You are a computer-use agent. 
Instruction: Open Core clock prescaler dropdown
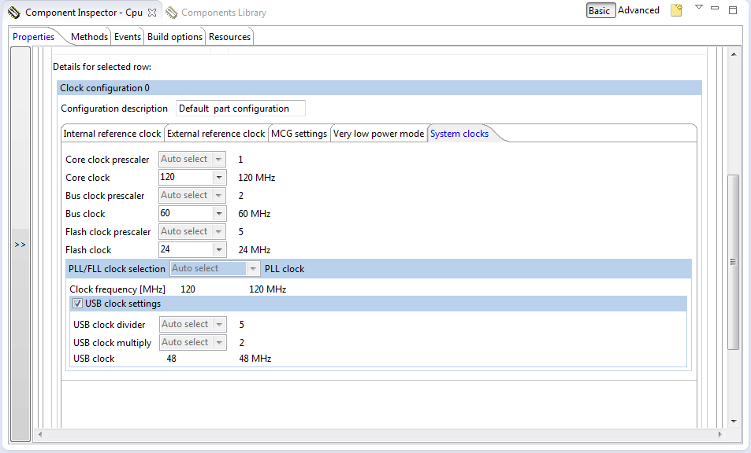(x=218, y=159)
